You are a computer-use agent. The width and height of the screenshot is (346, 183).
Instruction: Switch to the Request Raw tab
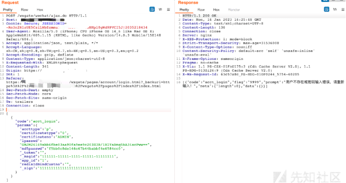pyautogui.click(x=24, y=10)
